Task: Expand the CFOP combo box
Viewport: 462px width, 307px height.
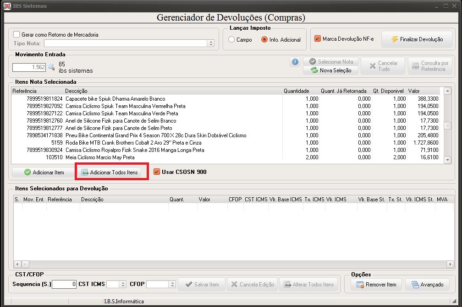Action: (x=172, y=285)
